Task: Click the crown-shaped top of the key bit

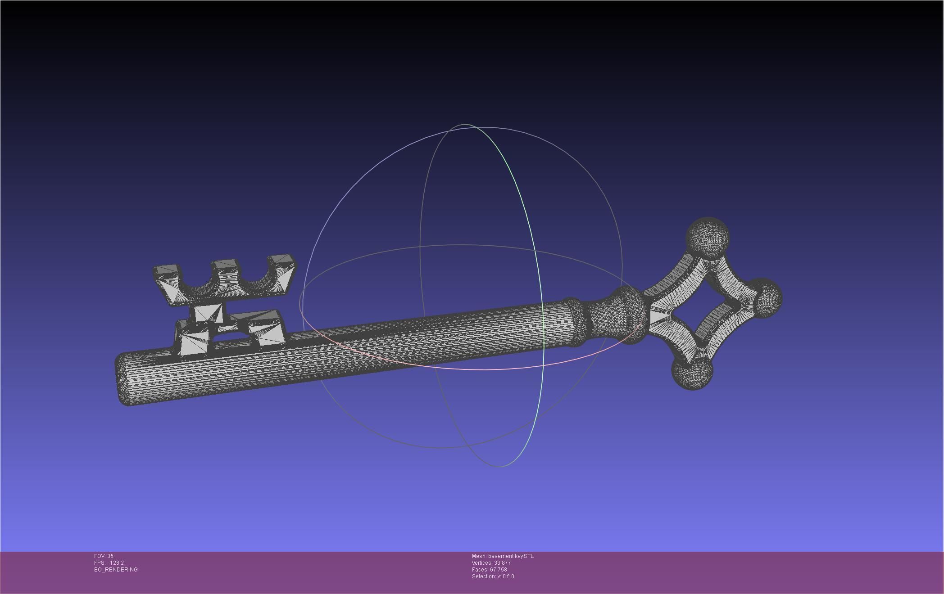Action: click(225, 280)
